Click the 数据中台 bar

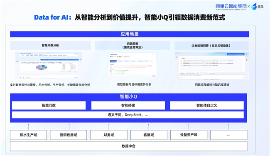[129, 146]
